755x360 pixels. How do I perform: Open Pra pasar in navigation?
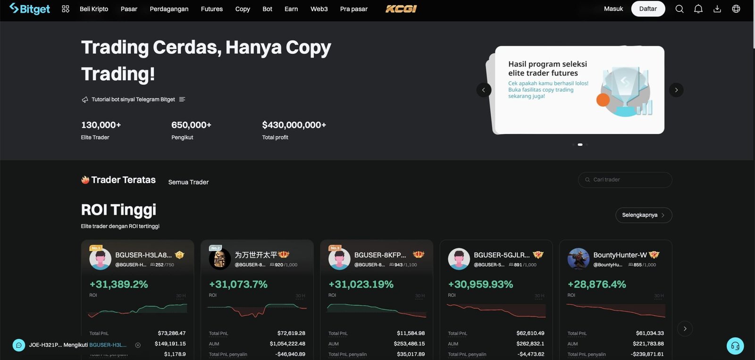pos(354,9)
